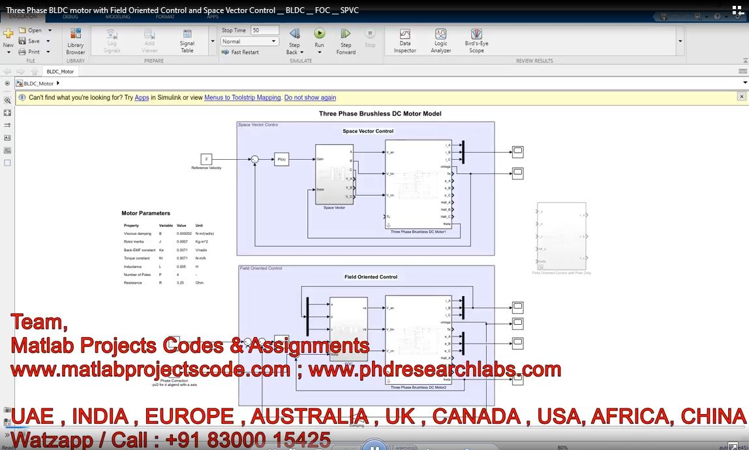This screenshot has height=450, width=749.
Task: Open the address bar dropdown at far right
Action: [744, 83]
